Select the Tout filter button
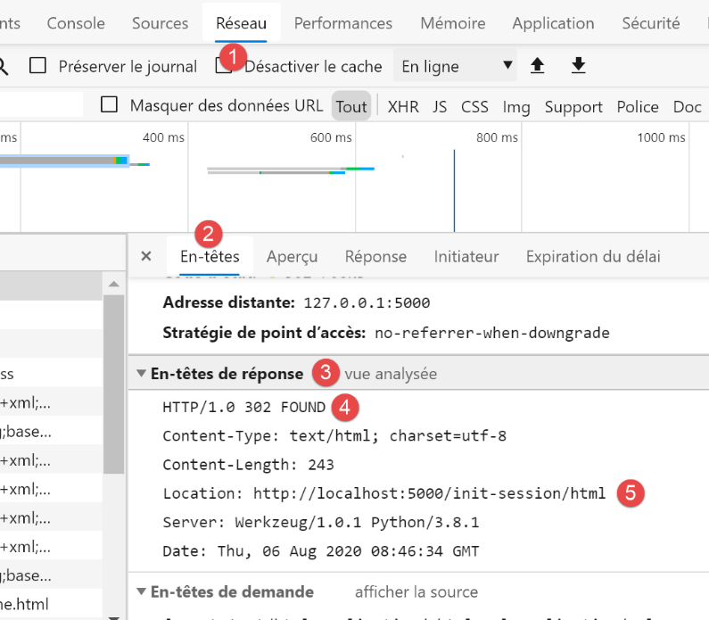 (351, 106)
